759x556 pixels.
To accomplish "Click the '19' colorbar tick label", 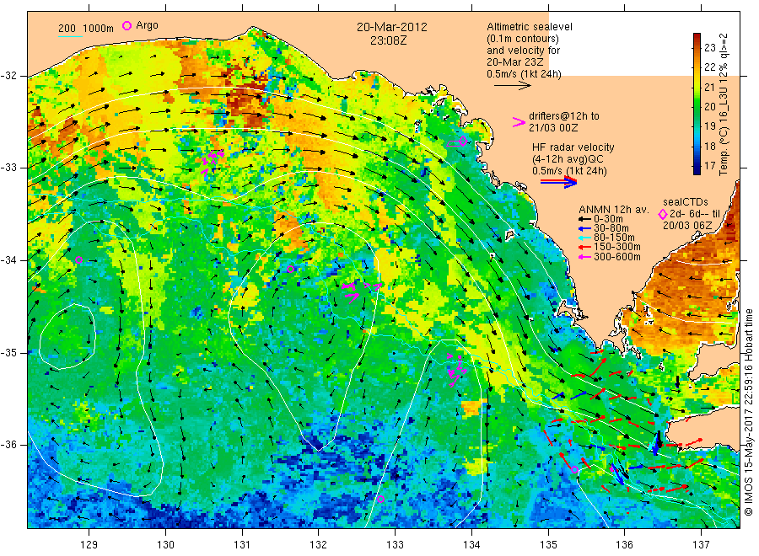I will pyautogui.click(x=709, y=126).
